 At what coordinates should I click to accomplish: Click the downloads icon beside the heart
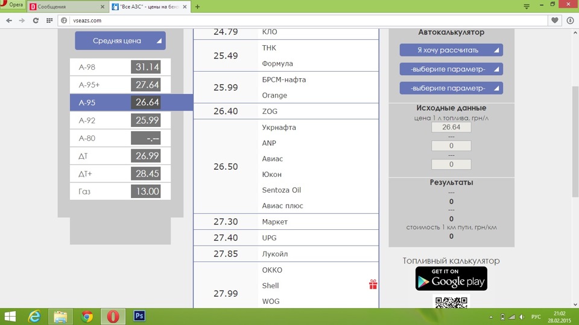pyautogui.click(x=570, y=20)
